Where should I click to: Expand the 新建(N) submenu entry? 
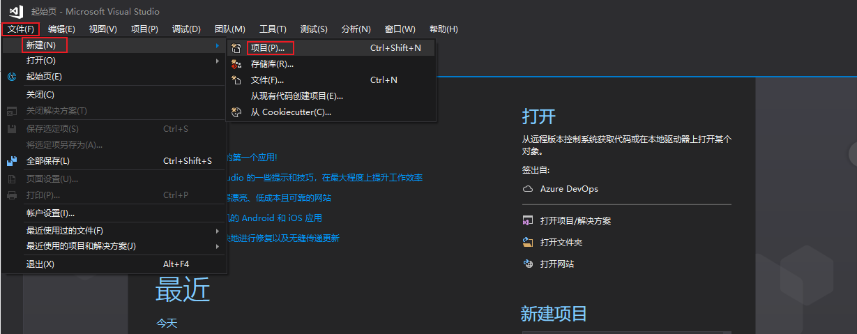pyautogui.click(x=114, y=45)
